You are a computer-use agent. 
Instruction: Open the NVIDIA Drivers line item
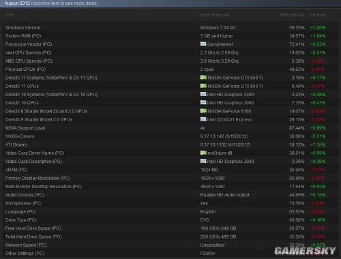coord(170,136)
